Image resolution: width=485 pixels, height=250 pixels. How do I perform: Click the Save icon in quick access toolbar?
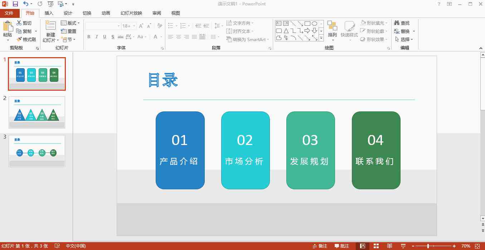click(x=15, y=4)
